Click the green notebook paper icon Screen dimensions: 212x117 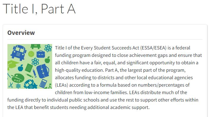pyautogui.click(x=29, y=68)
